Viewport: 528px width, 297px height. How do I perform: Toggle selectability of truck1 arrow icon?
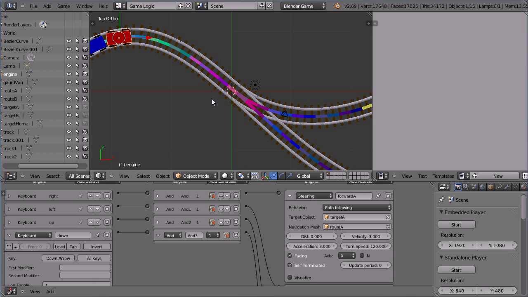pos(77,148)
